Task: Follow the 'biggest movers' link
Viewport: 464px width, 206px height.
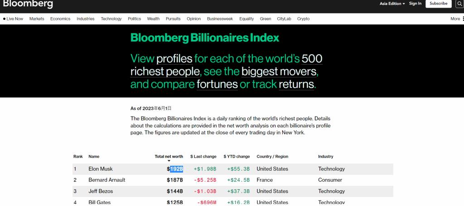Action: tap(279, 71)
